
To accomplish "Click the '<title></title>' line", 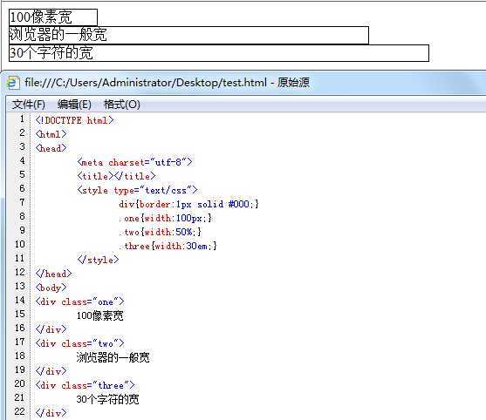I will click(x=116, y=176).
